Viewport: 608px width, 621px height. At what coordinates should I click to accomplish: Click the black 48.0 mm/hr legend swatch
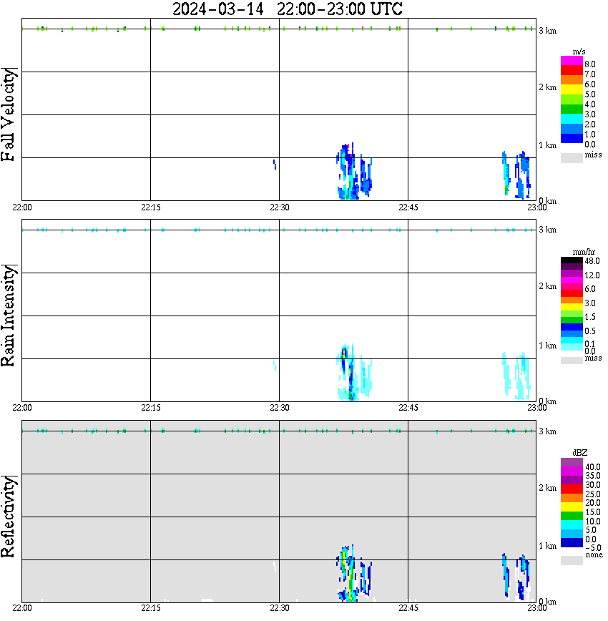tap(572, 260)
